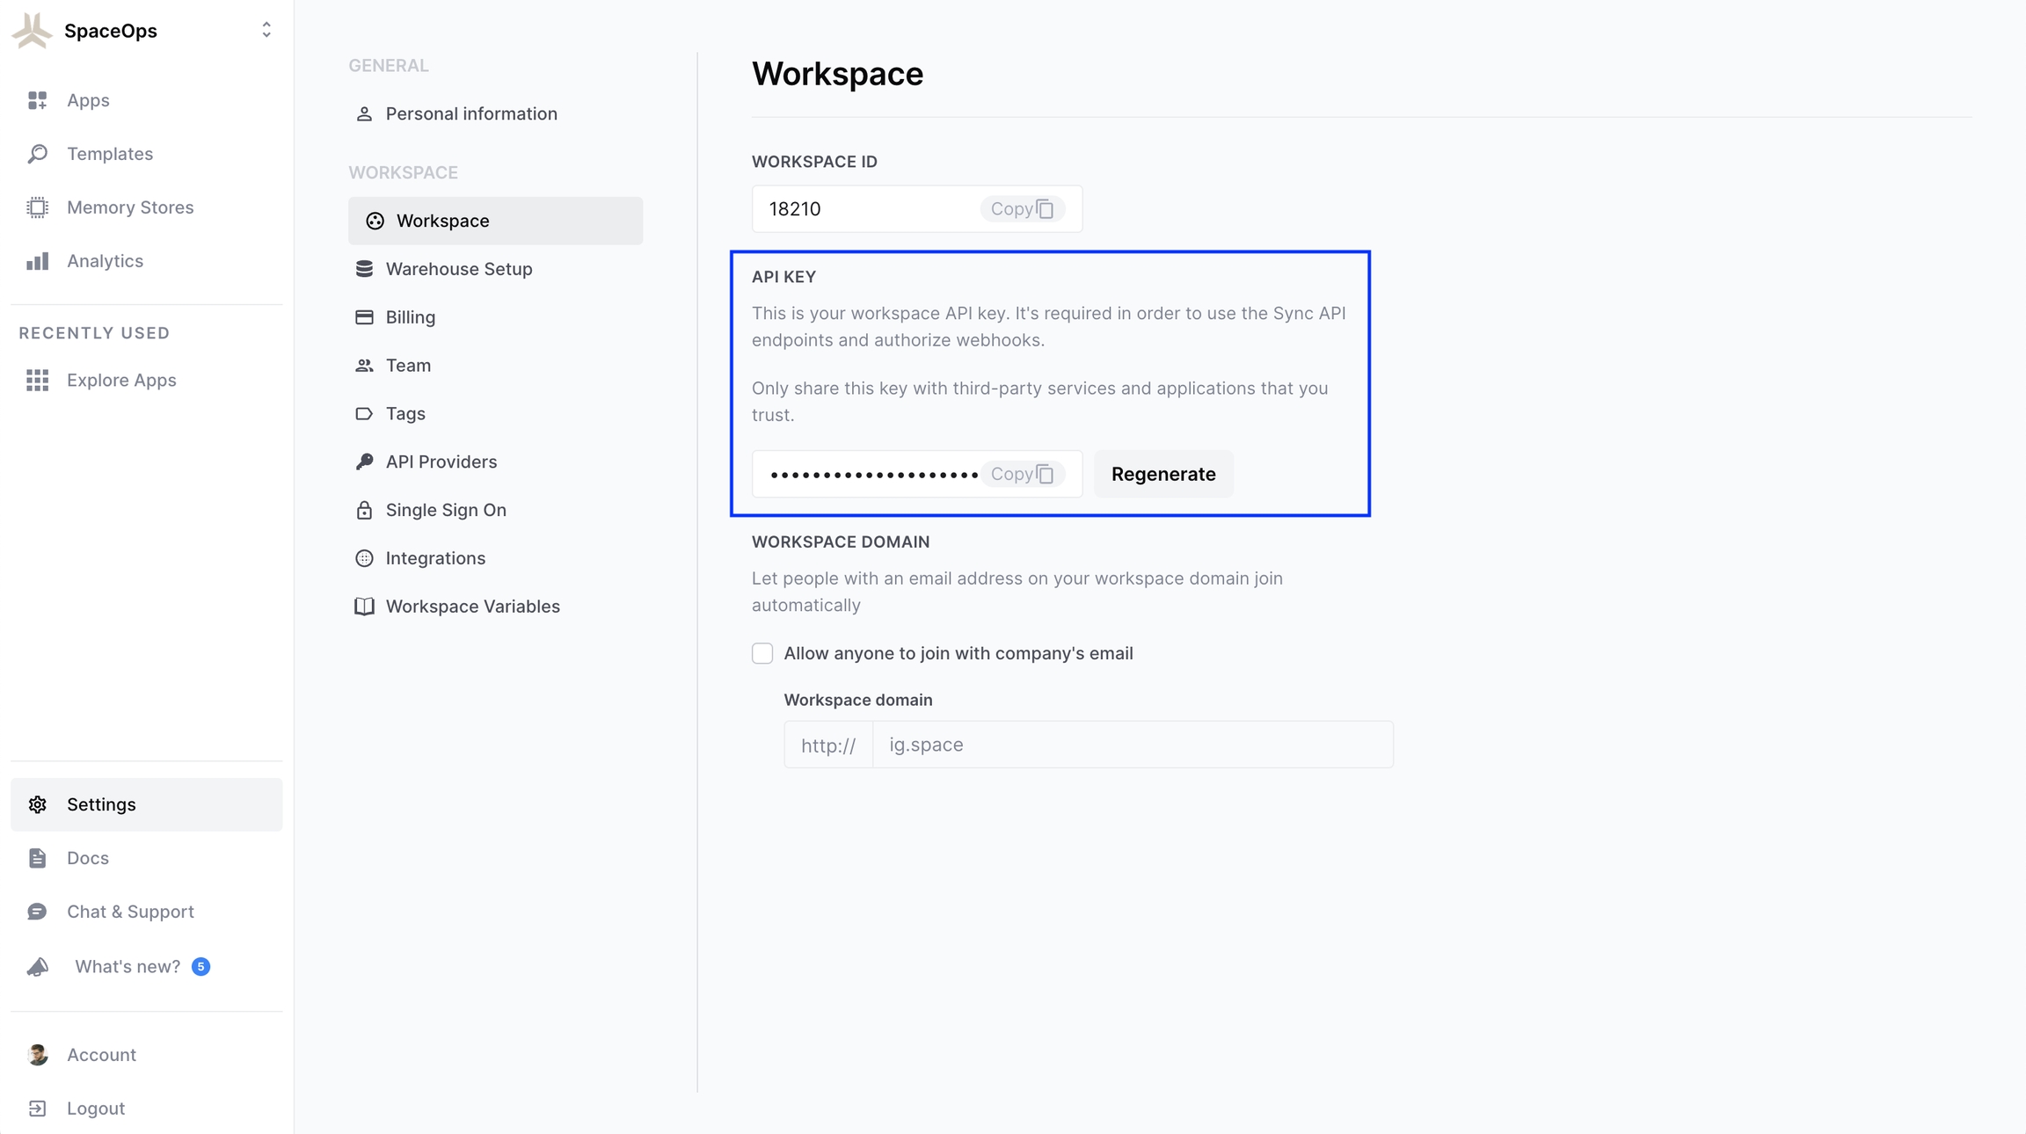Open Single Sign On settings

[445, 510]
